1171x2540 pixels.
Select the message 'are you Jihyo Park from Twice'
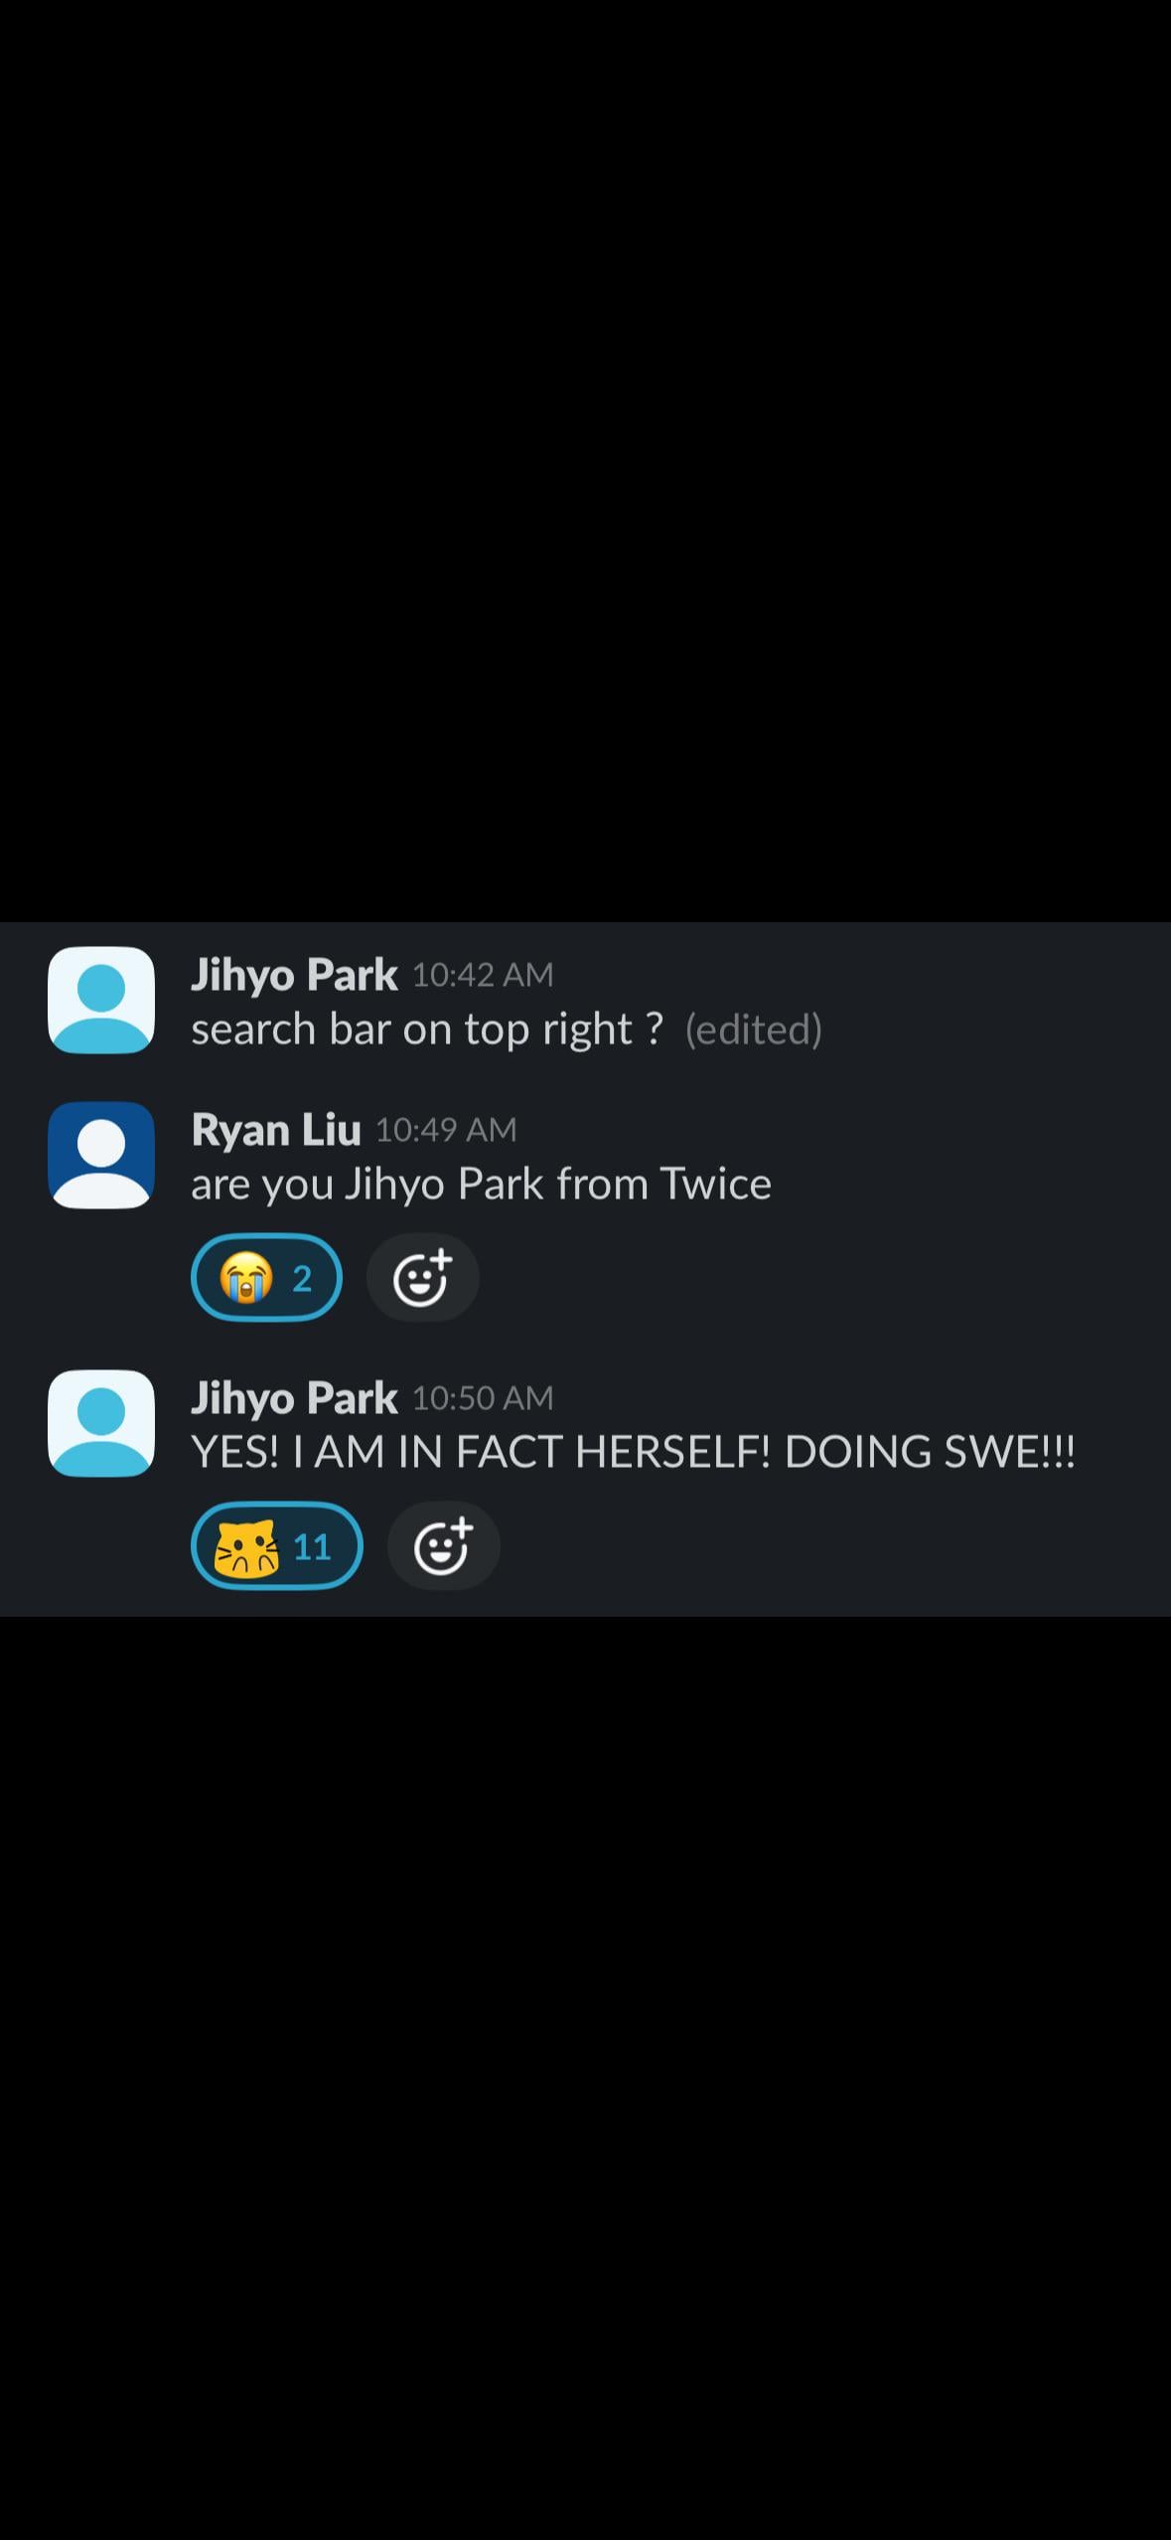pyautogui.click(x=482, y=1185)
